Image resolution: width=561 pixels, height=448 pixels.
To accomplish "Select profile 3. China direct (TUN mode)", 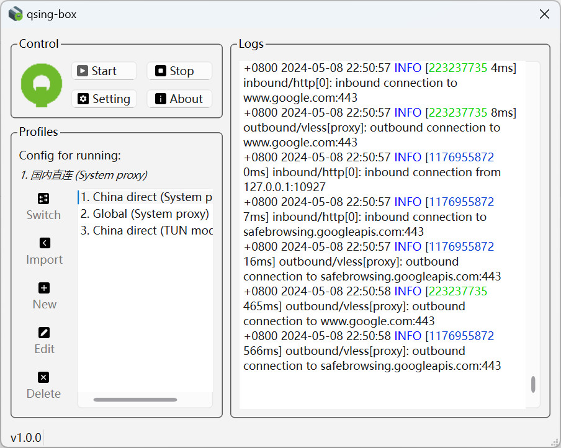I will pyautogui.click(x=146, y=230).
